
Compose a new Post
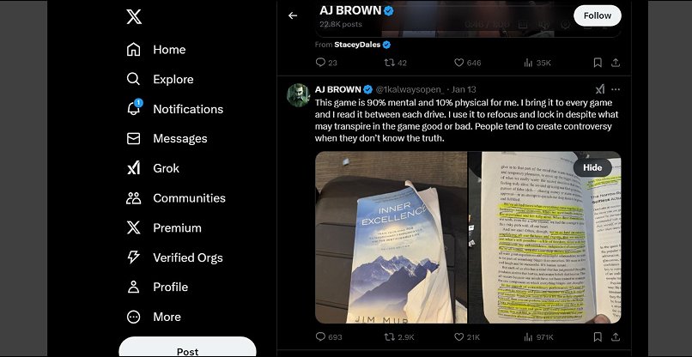coord(187,348)
